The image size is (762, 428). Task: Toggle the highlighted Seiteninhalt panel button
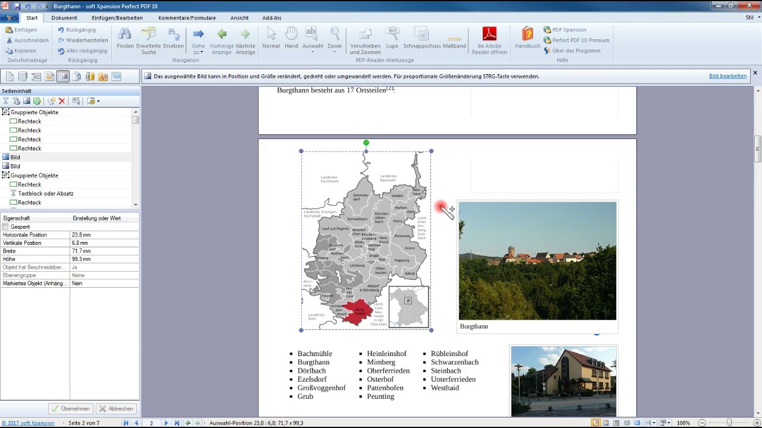63,76
